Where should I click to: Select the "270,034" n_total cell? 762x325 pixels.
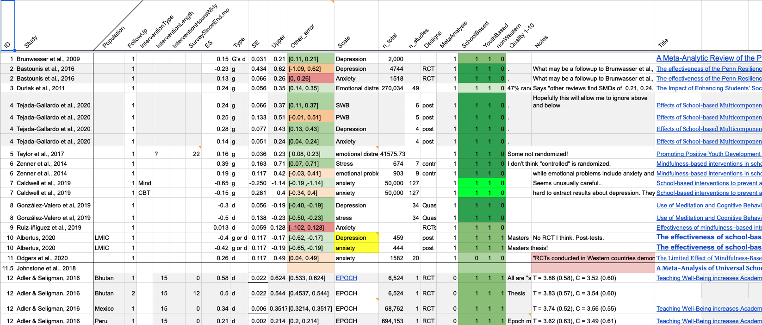tap(392, 88)
